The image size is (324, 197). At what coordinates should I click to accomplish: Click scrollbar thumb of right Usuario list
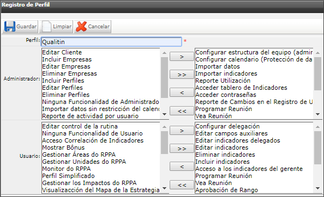[x=318, y=147]
